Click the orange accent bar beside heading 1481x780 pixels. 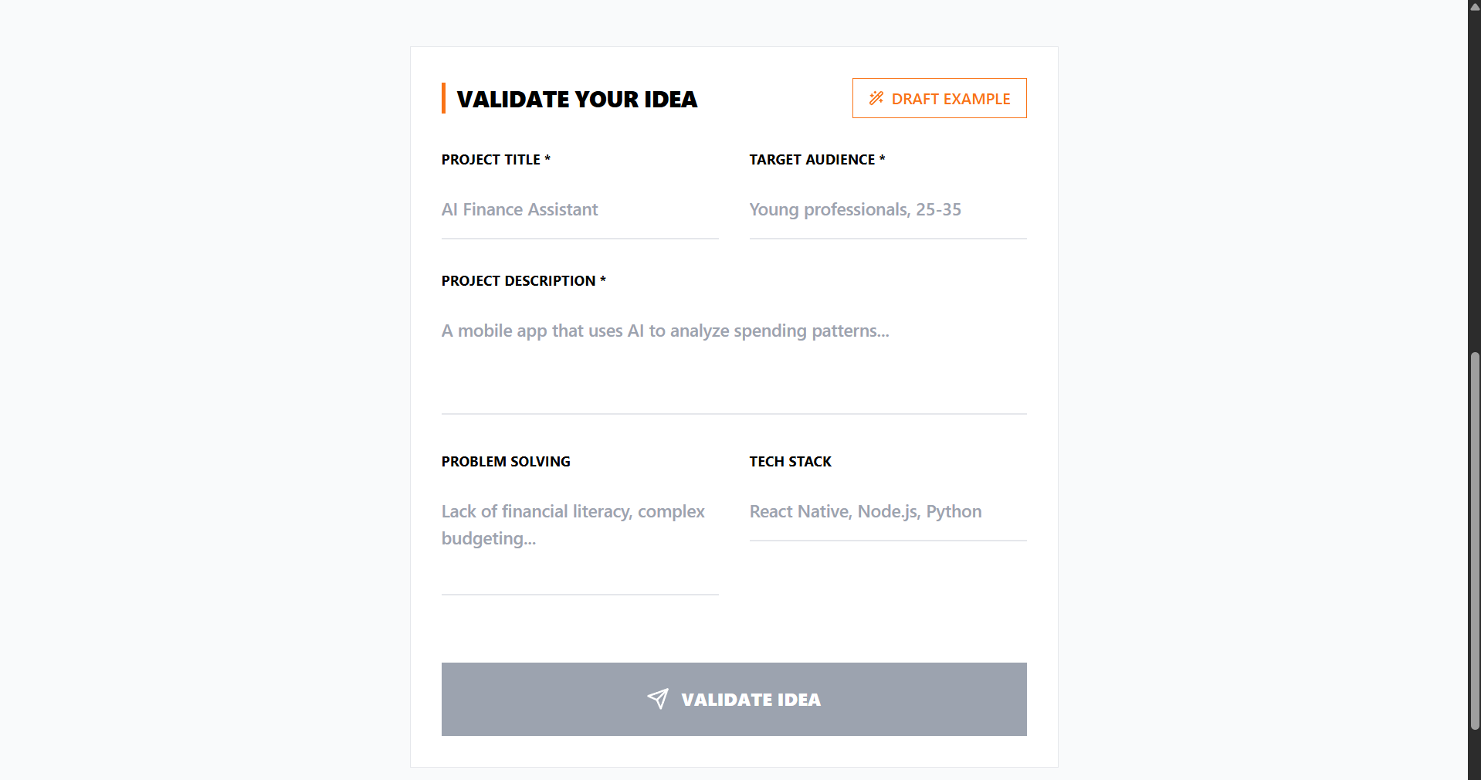click(443, 98)
